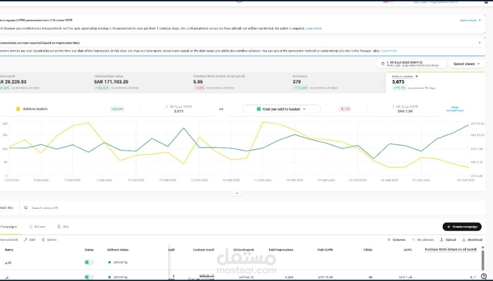This screenshot has height=281, width=493.
Task: Open Cost per add to basket dropdown
Action: coord(282,109)
